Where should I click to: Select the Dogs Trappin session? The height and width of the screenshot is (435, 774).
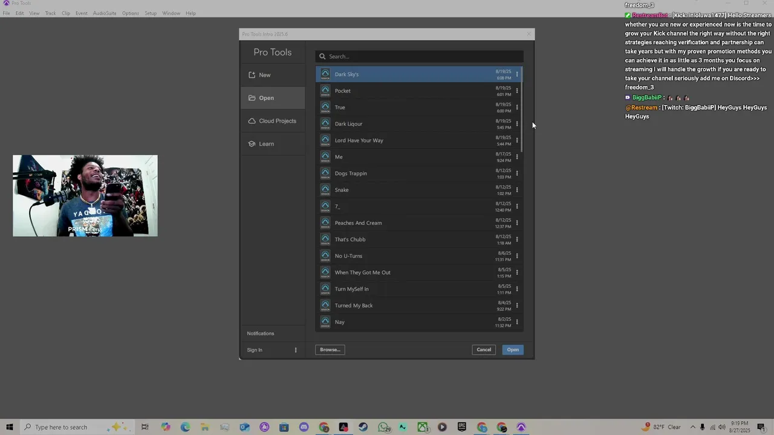coord(419,173)
